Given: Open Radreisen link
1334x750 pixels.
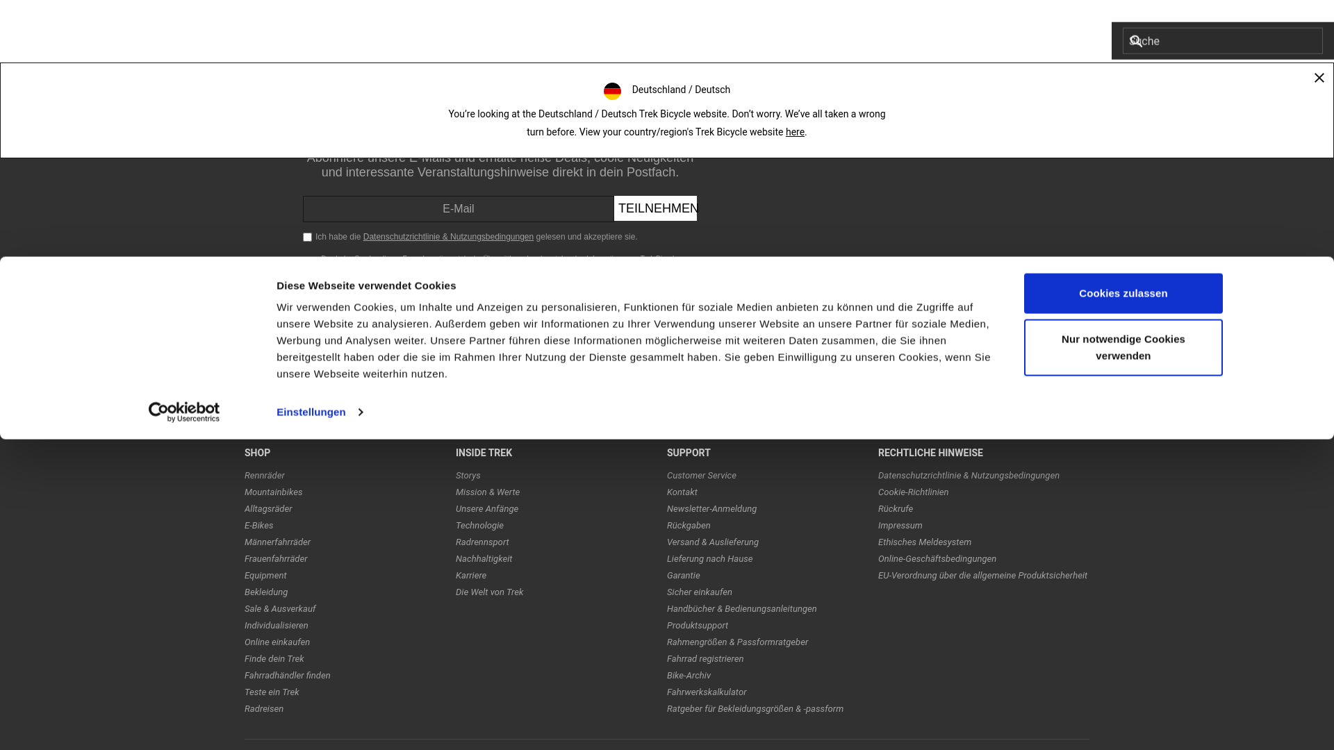Looking at the screenshot, I should 264,709.
